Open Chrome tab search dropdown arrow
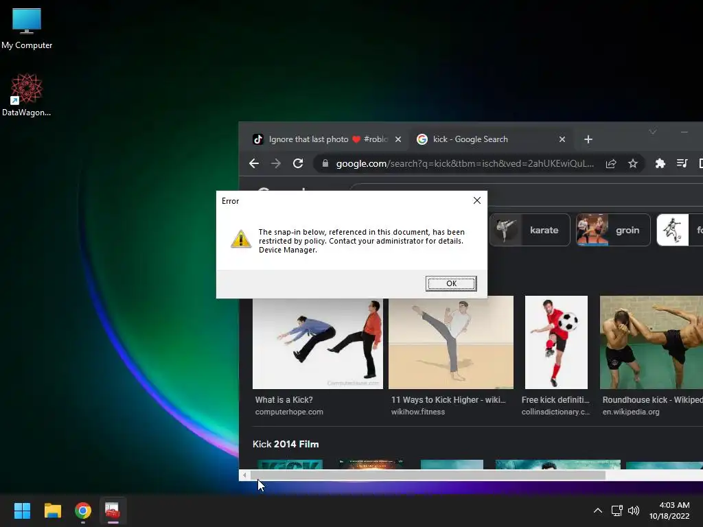The image size is (703, 527). (x=653, y=132)
